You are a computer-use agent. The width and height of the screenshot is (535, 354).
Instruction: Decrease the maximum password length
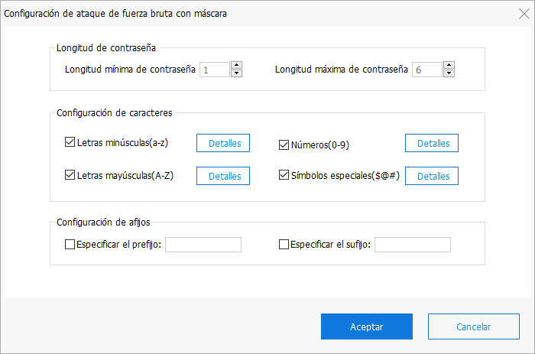coord(449,73)
